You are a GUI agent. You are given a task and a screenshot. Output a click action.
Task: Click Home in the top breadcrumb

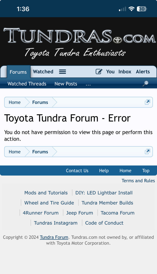tap(15, 102)
